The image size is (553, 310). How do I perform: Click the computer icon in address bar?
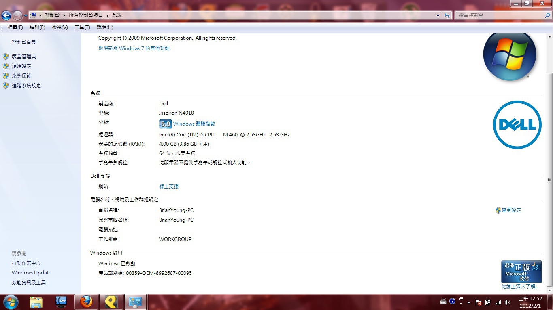[34, 15]
